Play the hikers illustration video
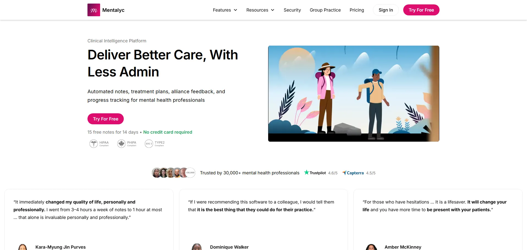 (x=353, y=94)
